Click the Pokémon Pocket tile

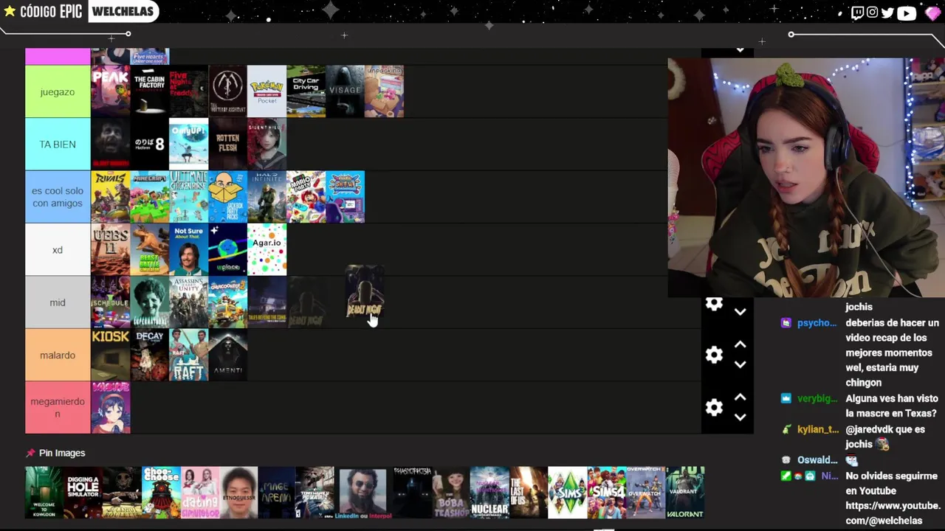pyautogui.click(x=267, y=91)
